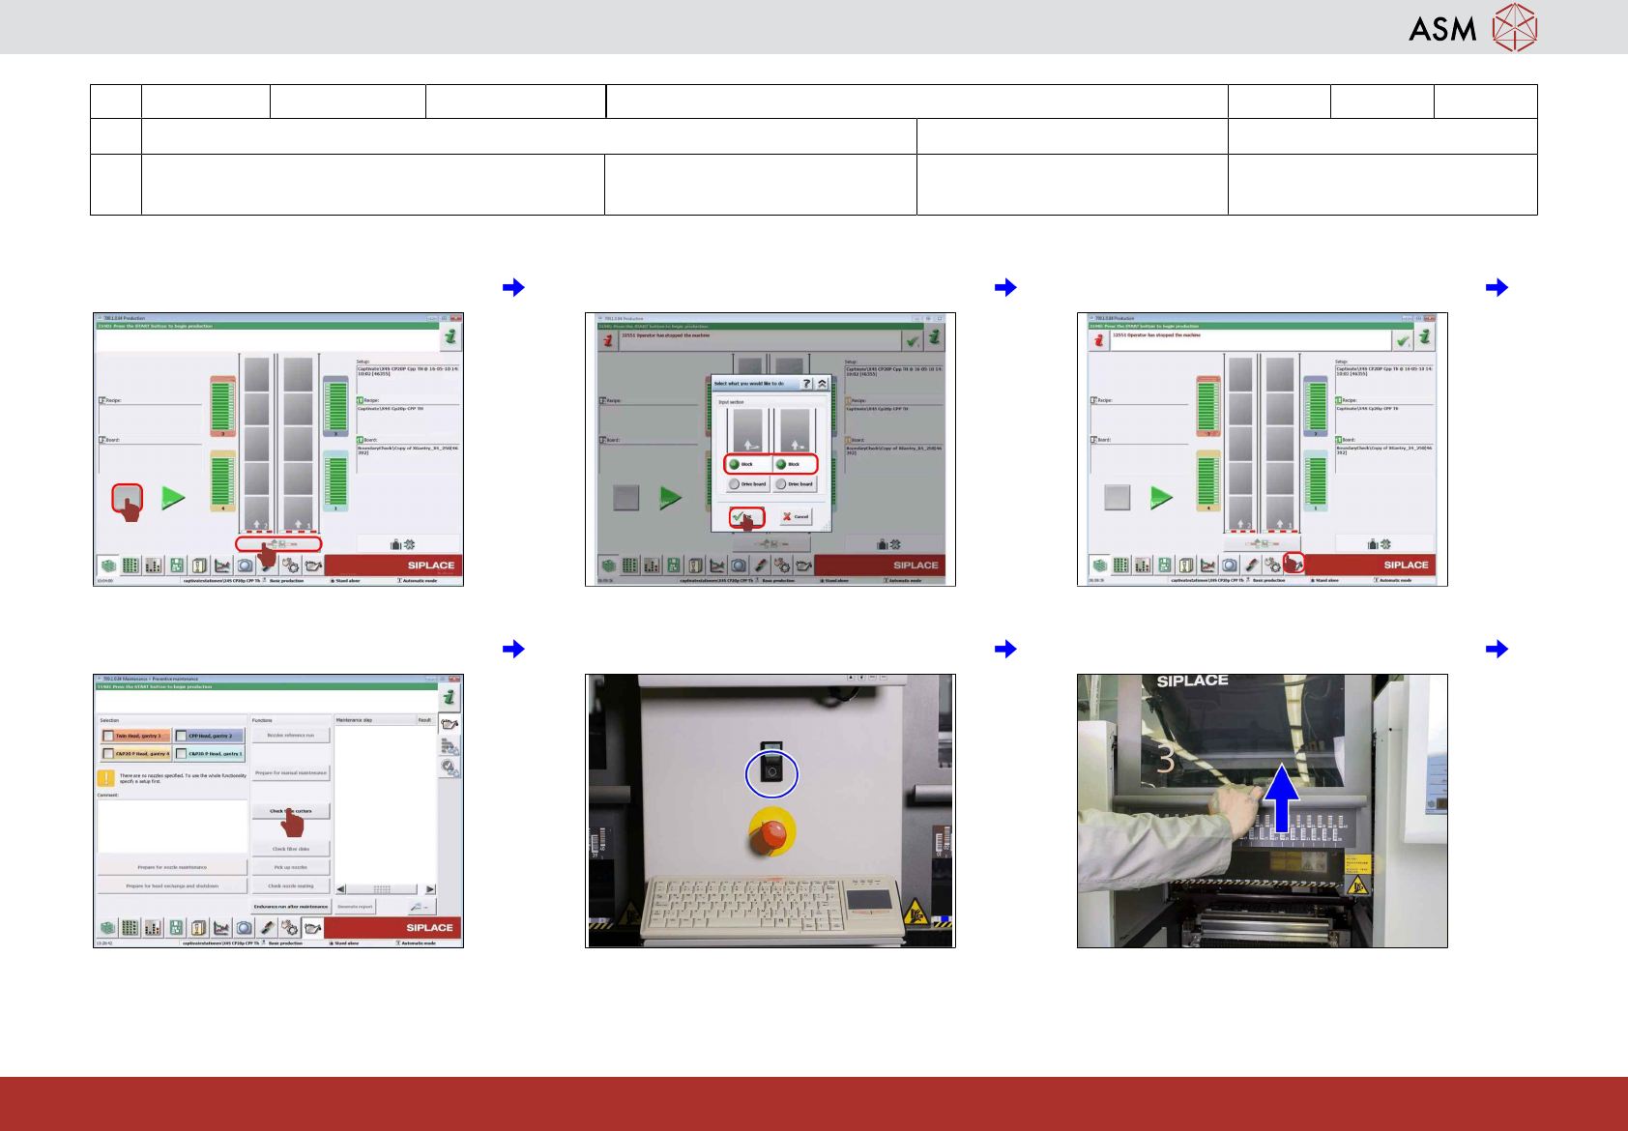Viewport: 1628px width, 1131px height.
Task: Select feeder table 3 in top-left Production window
Action: 223,406
